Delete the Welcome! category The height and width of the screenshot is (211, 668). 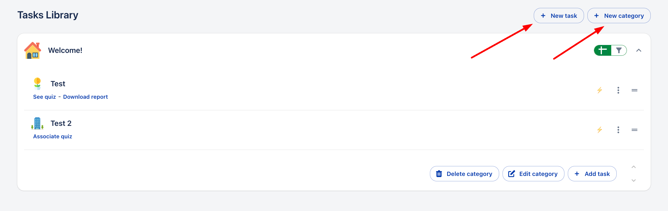point(464,174)
